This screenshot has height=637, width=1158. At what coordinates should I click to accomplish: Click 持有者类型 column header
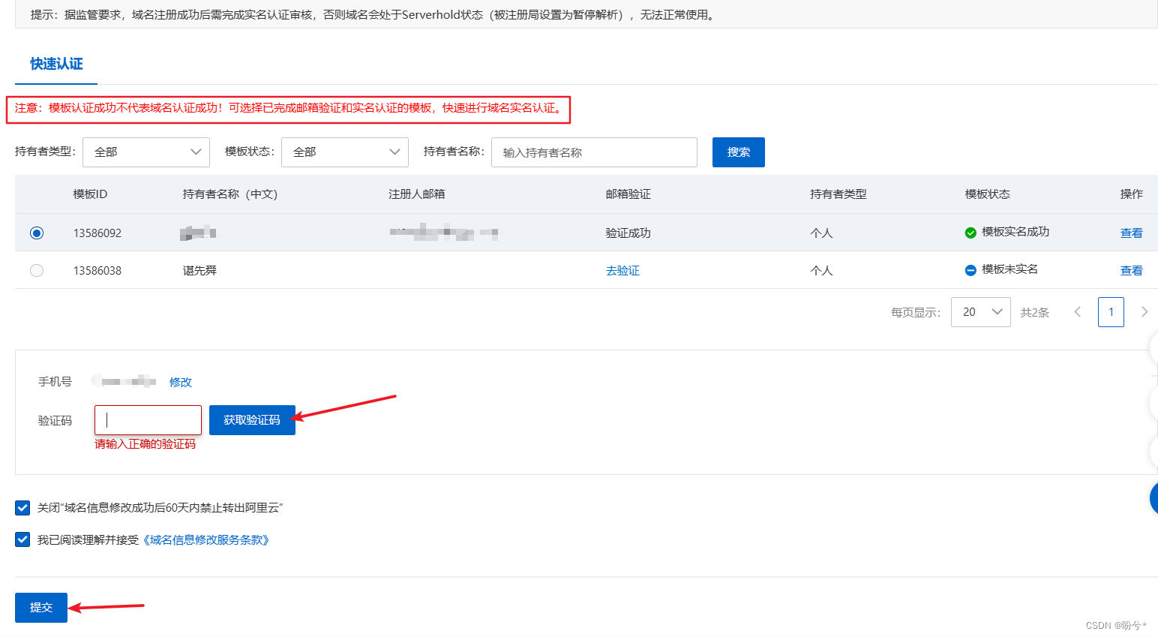838,194
